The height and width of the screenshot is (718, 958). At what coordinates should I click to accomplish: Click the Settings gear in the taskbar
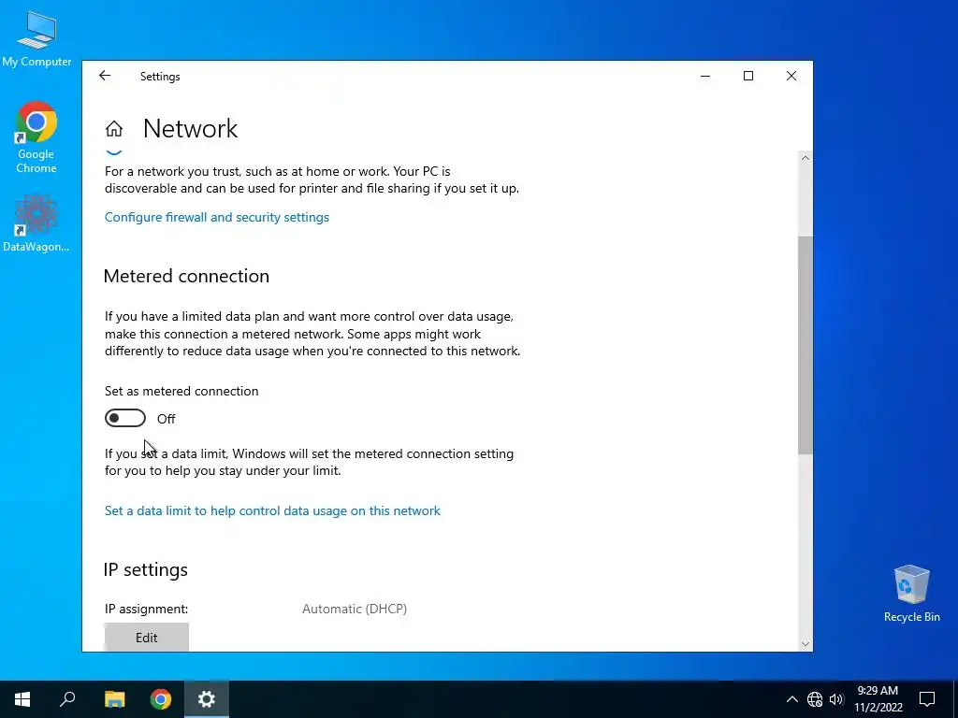207,699
